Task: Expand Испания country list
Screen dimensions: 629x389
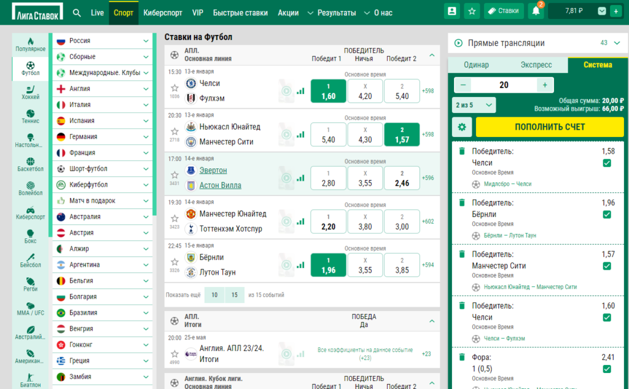Action: coord(103,121)
